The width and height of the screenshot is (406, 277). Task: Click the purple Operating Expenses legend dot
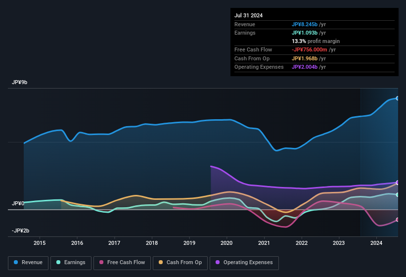click(x=218, y=262)
